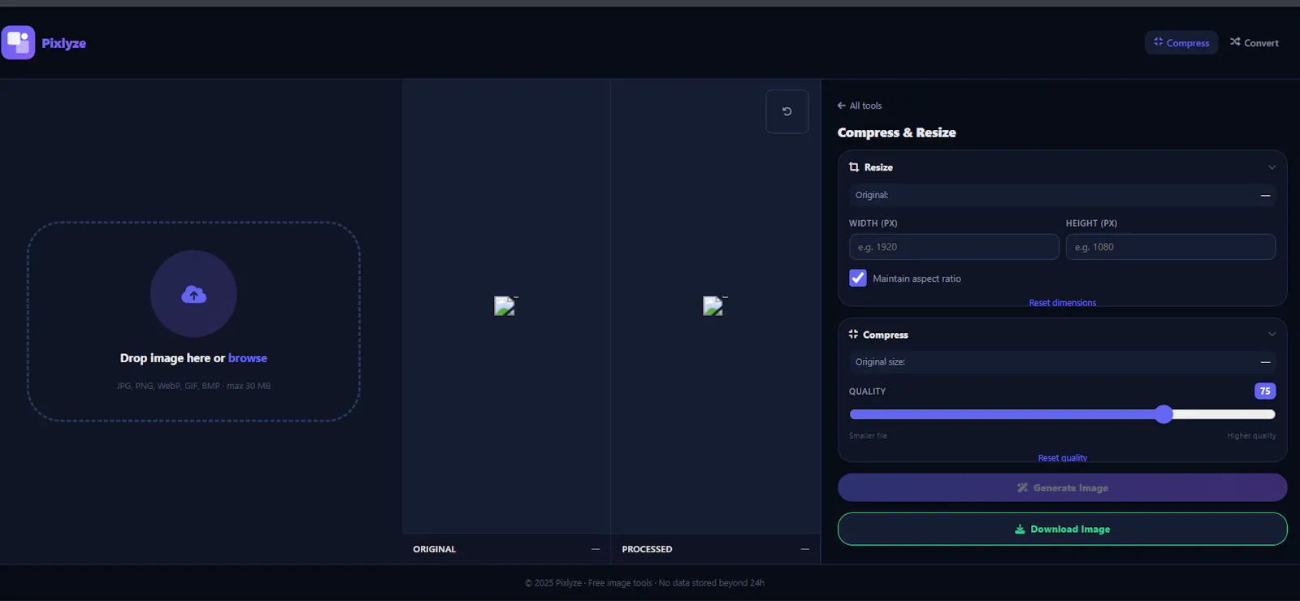Click the processed image thumbnail placeholder
The image size is (1300, 601).
[714, 305]
